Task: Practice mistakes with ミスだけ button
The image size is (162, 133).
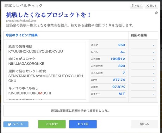Action: click(52, 124)
